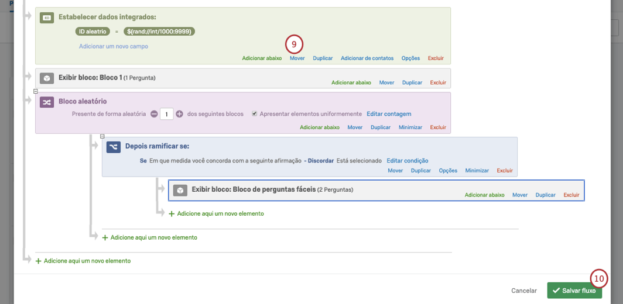Click Adicionar um novo campo link

click(x=113, y=46)
